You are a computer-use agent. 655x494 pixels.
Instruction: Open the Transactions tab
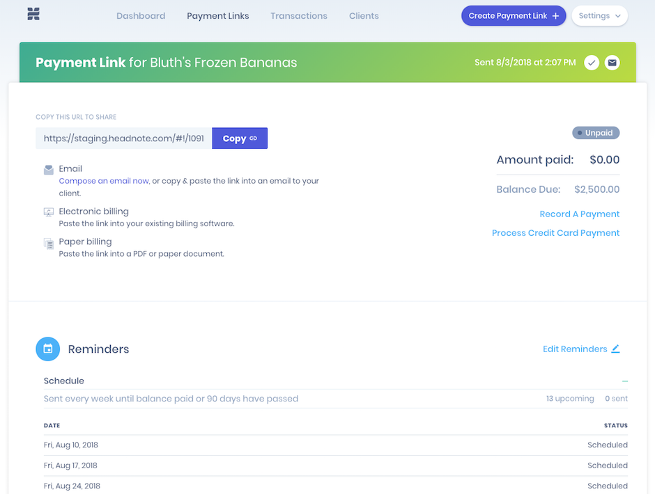point(298,15)
